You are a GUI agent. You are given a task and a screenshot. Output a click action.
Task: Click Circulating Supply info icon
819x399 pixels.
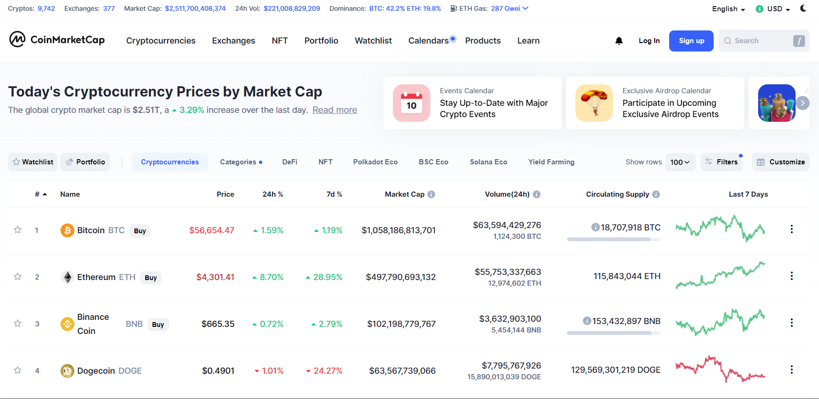point(656,194)
